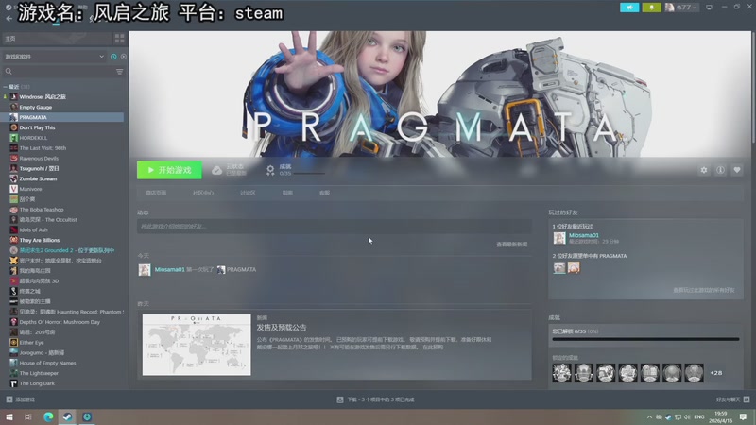Click the fourth locked achievement icon
This screenshot has width=756, height=425.
click(627, 373)
